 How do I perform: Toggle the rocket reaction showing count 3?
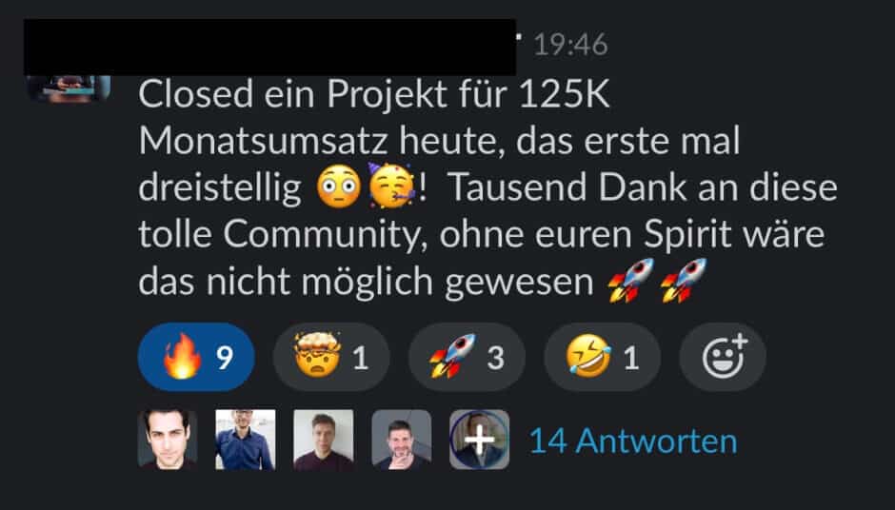tap(467, 357)
